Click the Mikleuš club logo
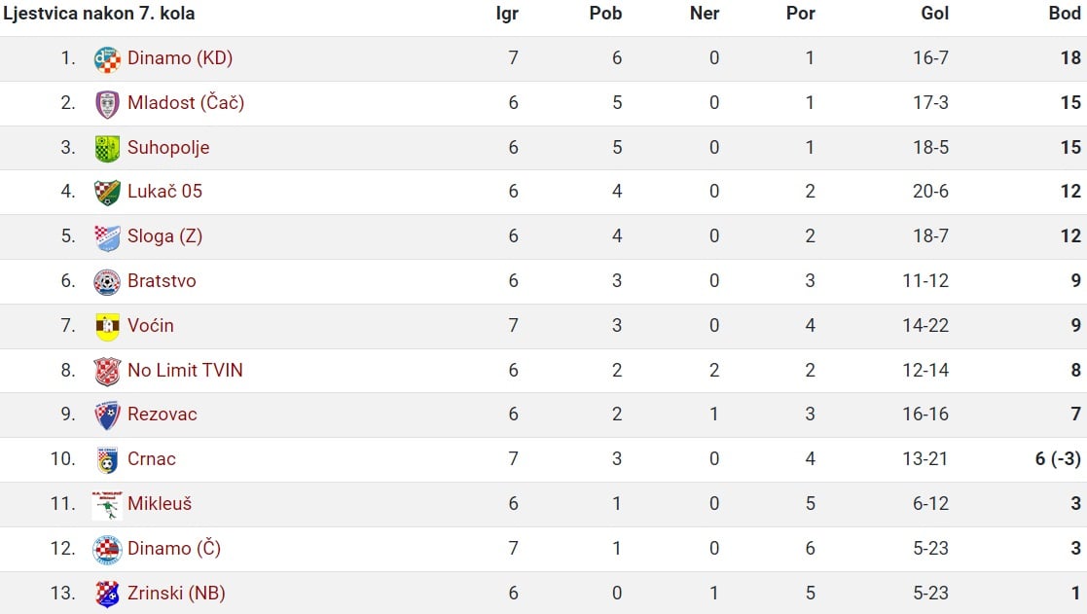Screen dimensions: 1087x614 tap(107, 505)
